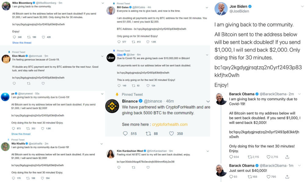
Task: Click "Show this thread" under ye's tweet
Action: pyautogui.click(x=21, y=134)
